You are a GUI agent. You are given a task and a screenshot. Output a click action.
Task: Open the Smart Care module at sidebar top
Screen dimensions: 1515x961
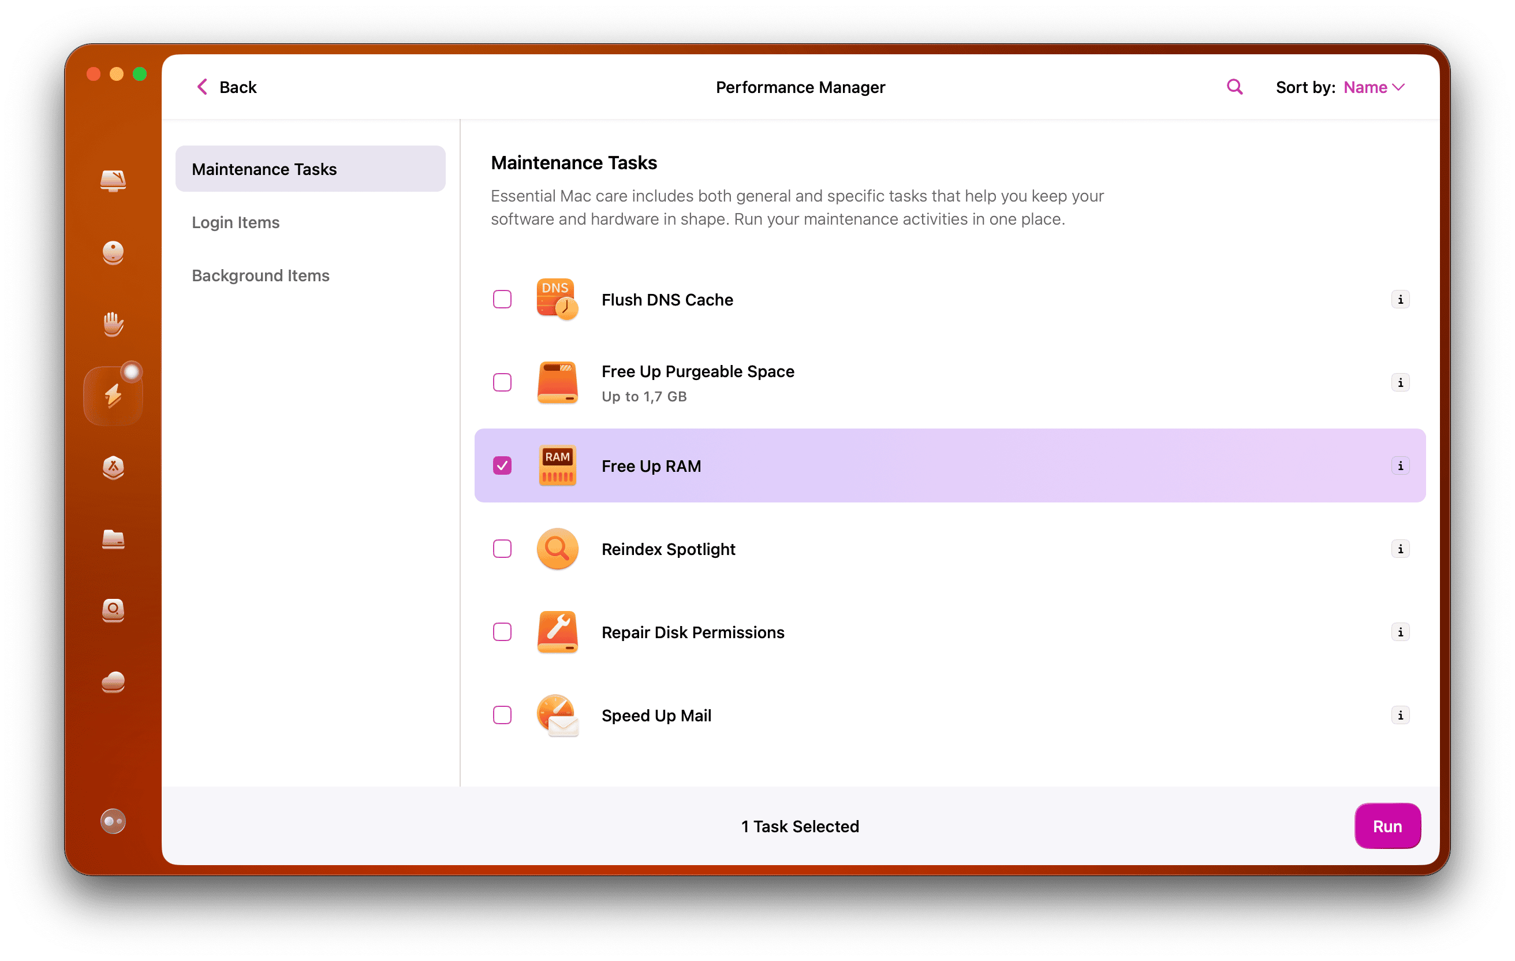click(113, 181)
